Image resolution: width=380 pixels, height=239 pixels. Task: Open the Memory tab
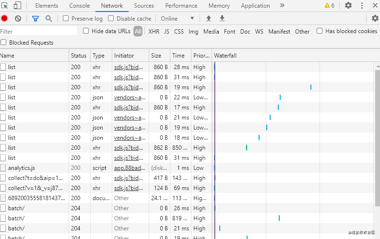pos(219,6)
